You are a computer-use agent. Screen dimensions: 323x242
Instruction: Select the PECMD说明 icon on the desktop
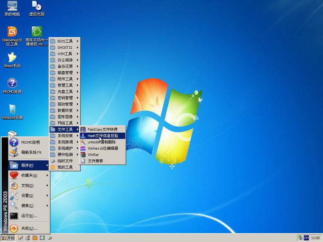point(12,86)
